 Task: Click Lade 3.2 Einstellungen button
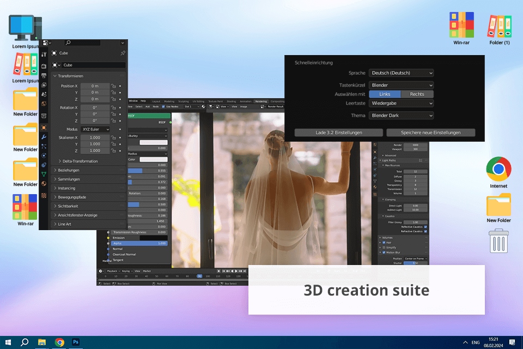(338, 133)
